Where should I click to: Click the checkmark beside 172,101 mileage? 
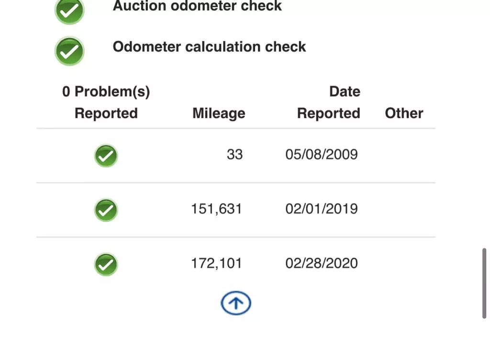106,264
